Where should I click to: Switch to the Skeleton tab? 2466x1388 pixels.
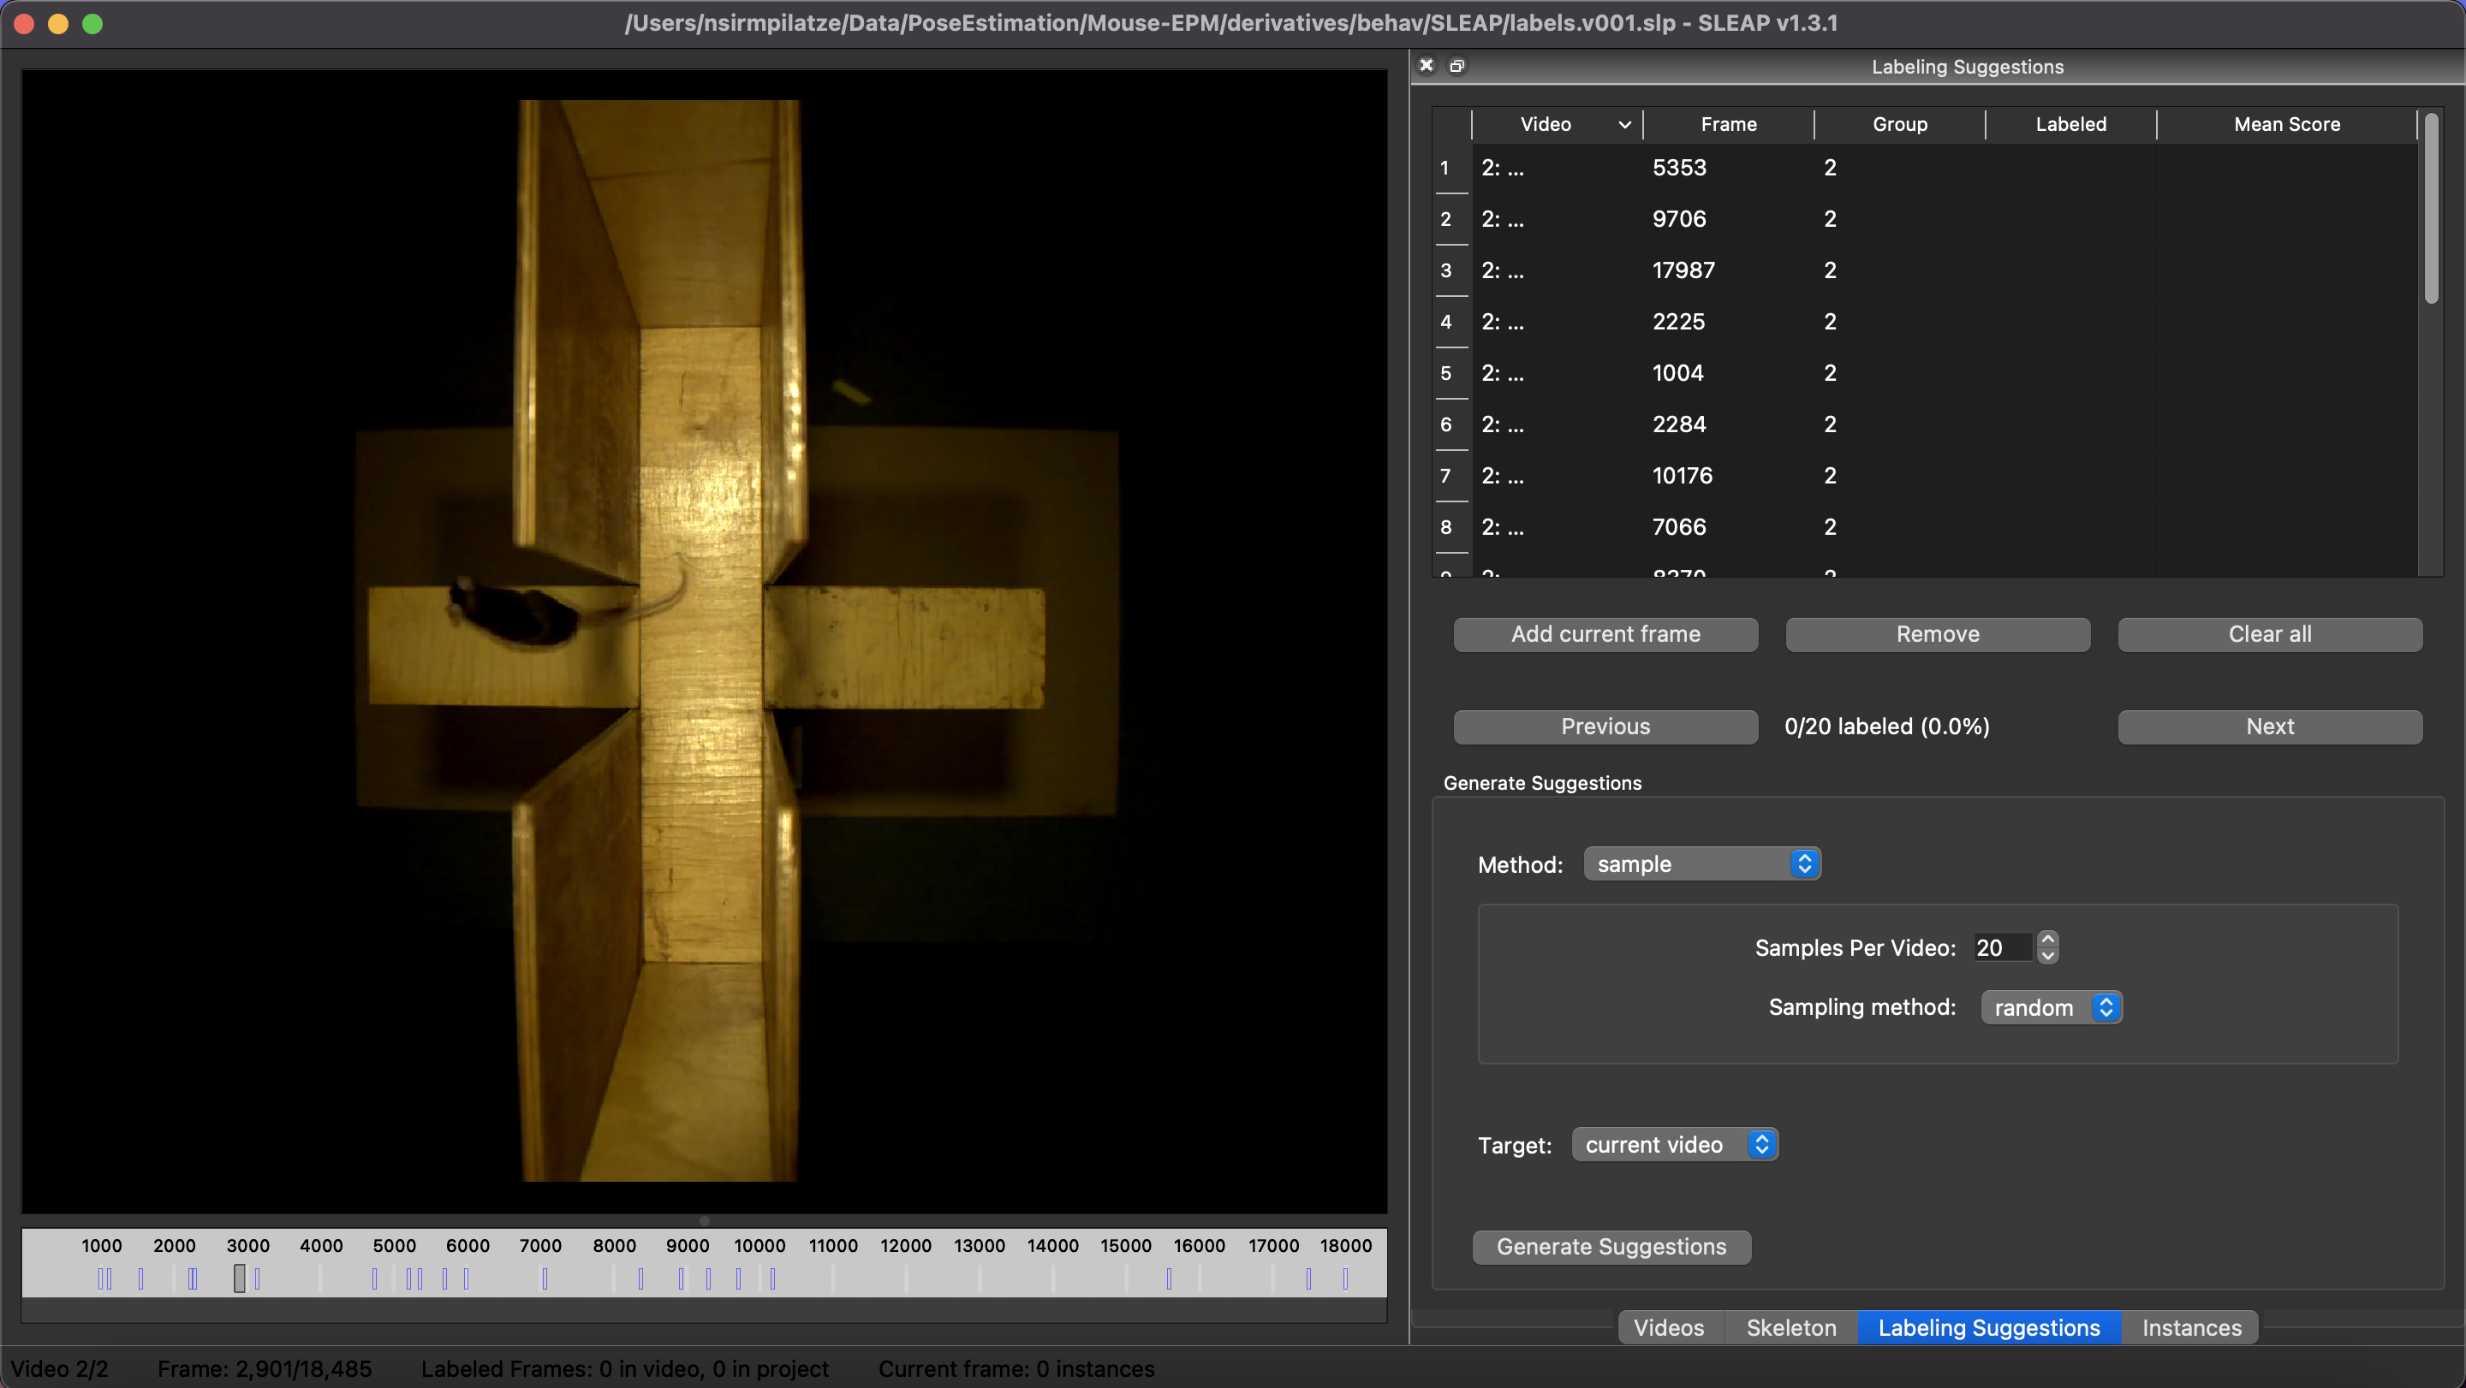[x=1790, y=1328]
